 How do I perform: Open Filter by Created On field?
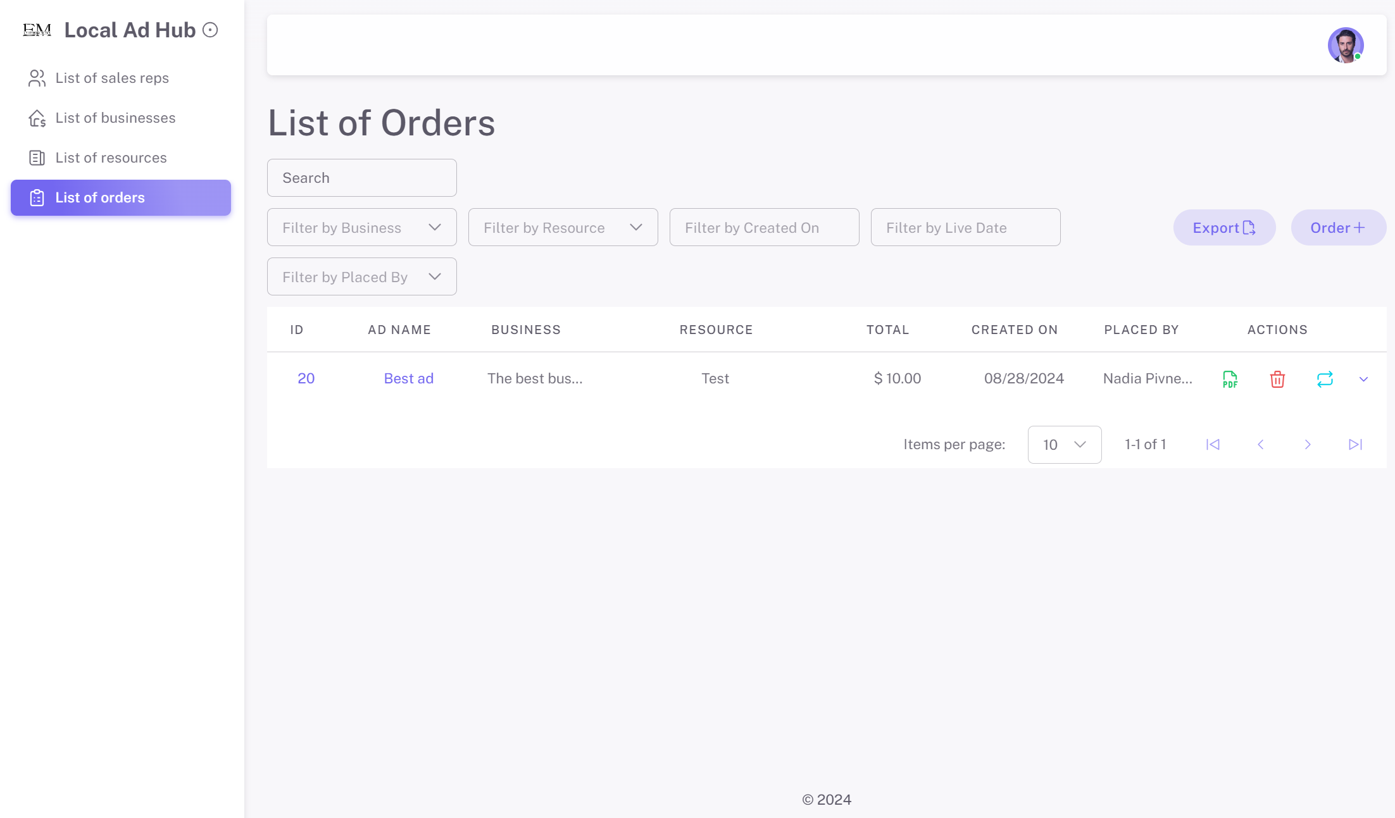765,227
